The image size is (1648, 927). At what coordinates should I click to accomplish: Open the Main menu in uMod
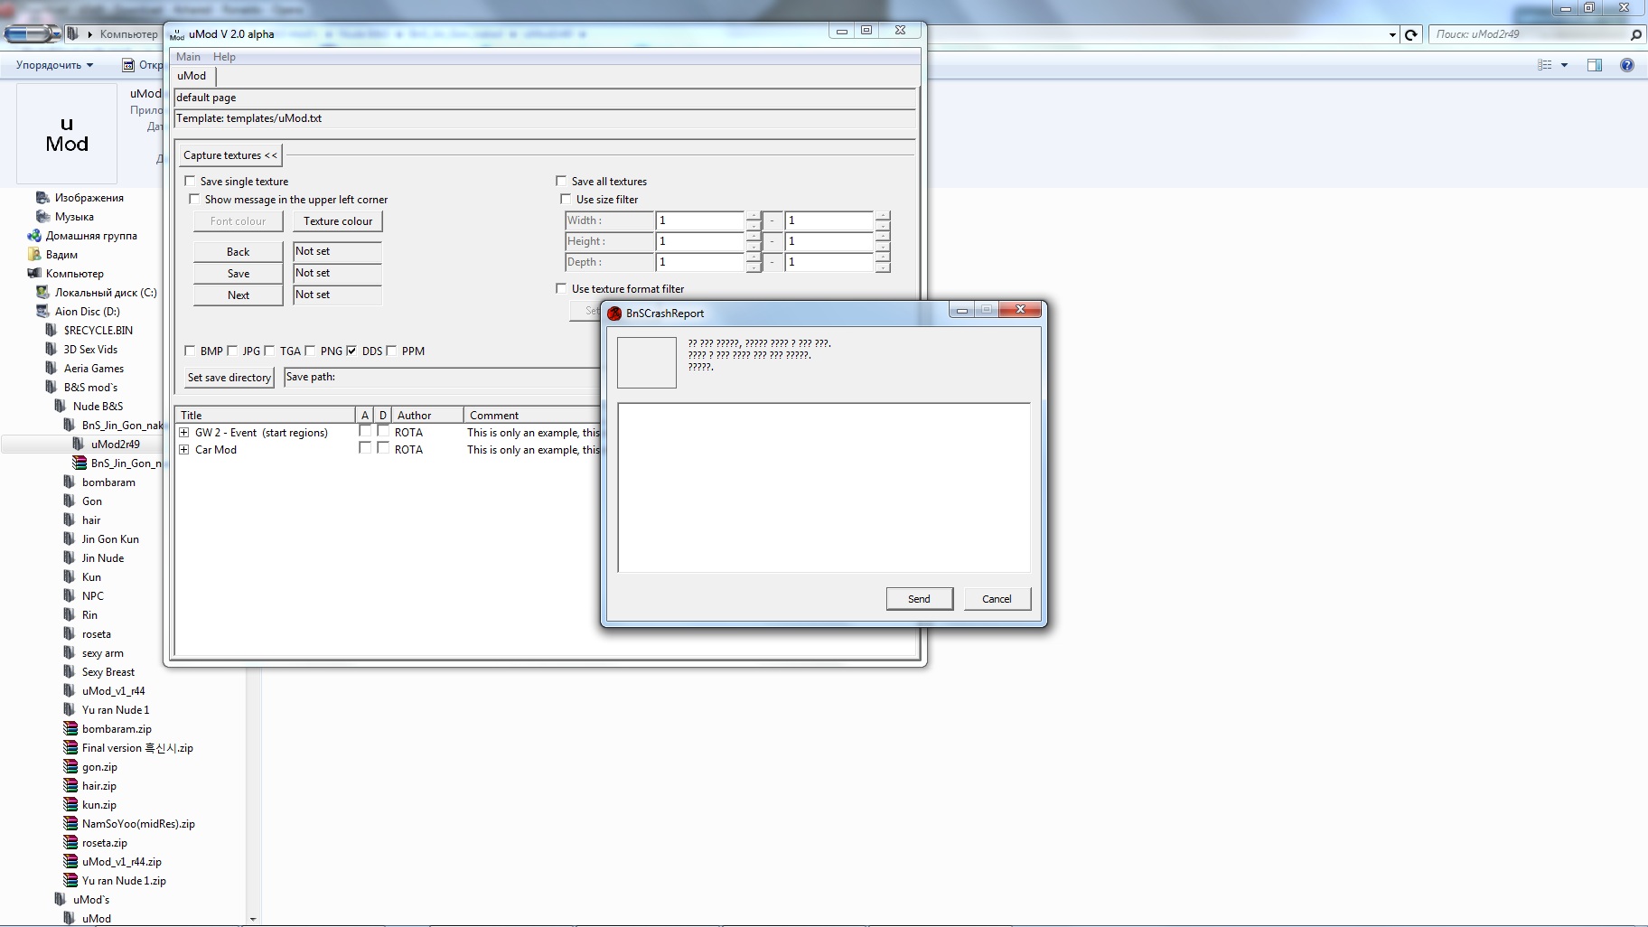click(188, 57)
